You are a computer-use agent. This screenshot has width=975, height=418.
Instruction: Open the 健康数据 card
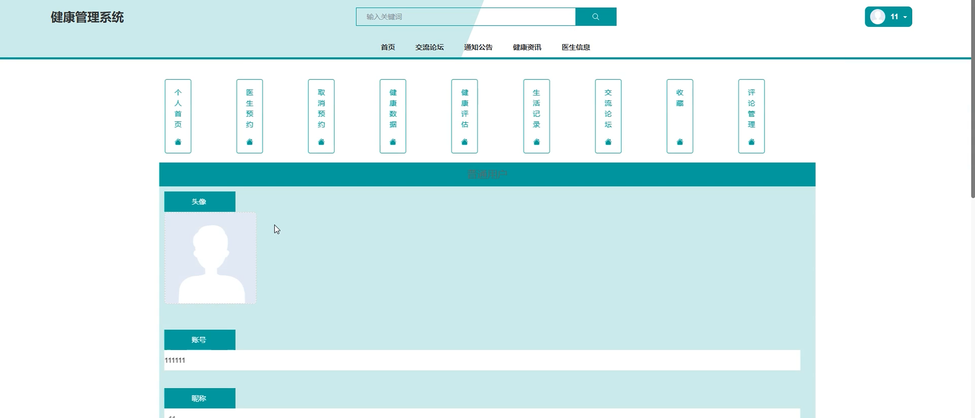pyautogui.click(x=393, y=116)
